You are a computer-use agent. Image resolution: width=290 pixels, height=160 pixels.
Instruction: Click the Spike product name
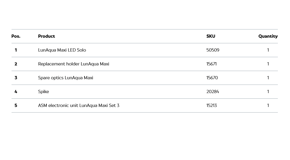[43, 92]
